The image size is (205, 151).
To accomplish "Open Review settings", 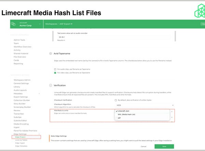I will click(17, 111).
